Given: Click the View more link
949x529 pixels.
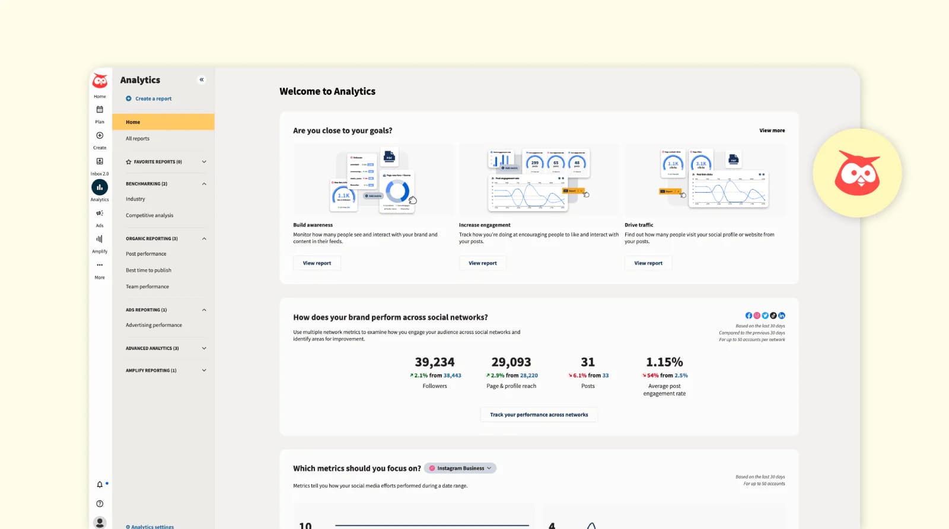Looking at the screenshot, I should (772, 130).
